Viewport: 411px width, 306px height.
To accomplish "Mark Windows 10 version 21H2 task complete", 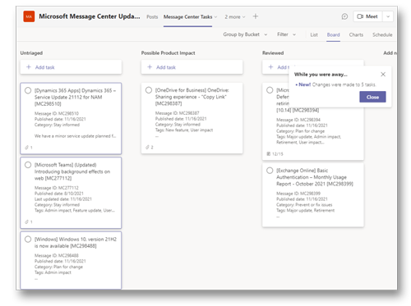I will (28, 240).
